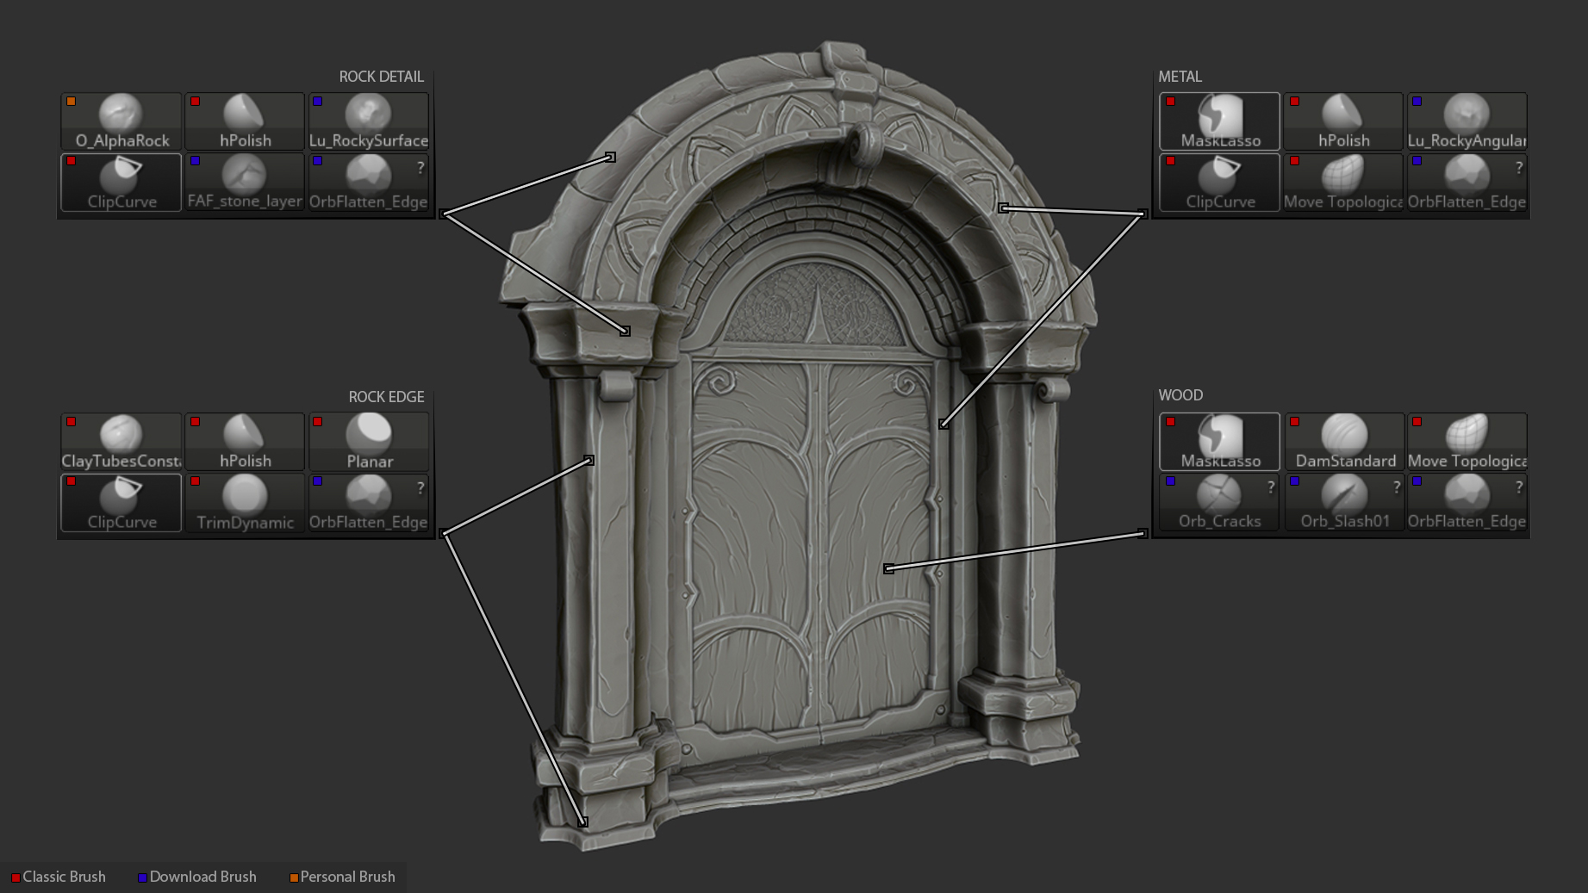This screenshot has width=1588, height=893.
Task: Choose hPolish brush in Metal panel
Action: point(1343,121)
